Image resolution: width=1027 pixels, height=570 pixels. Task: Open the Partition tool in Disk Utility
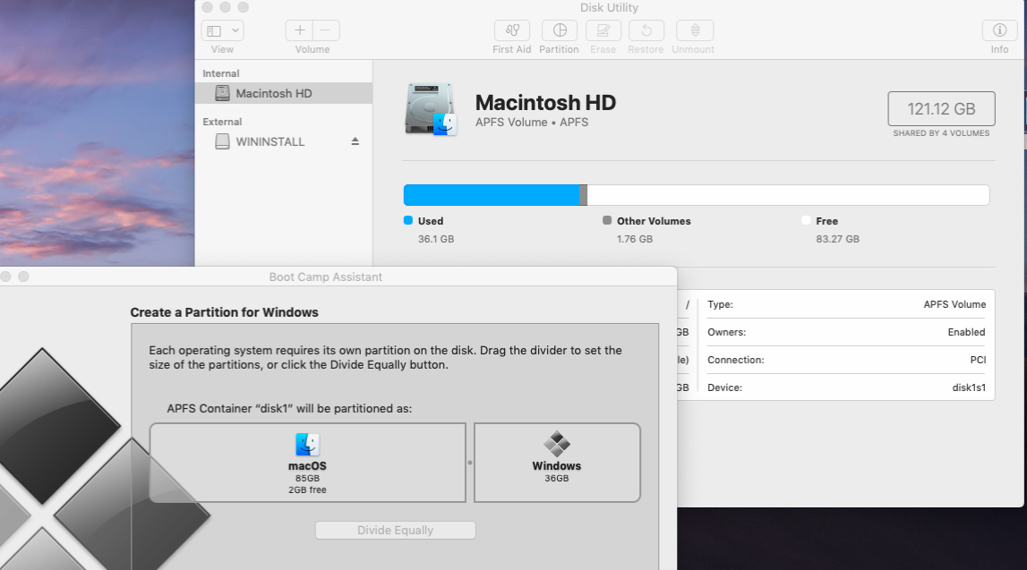click(x=560, y=30)
